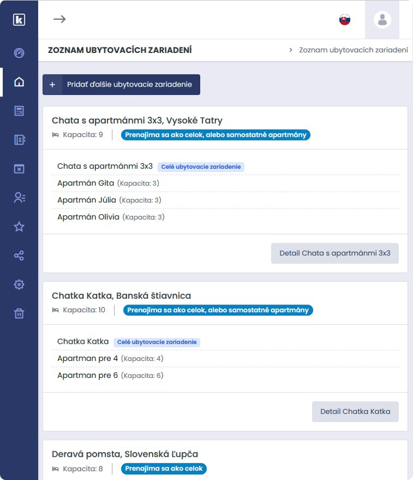Click Celé ubytovacie zariadenie tag for Chatka Katka

click(x=157, y=342)
